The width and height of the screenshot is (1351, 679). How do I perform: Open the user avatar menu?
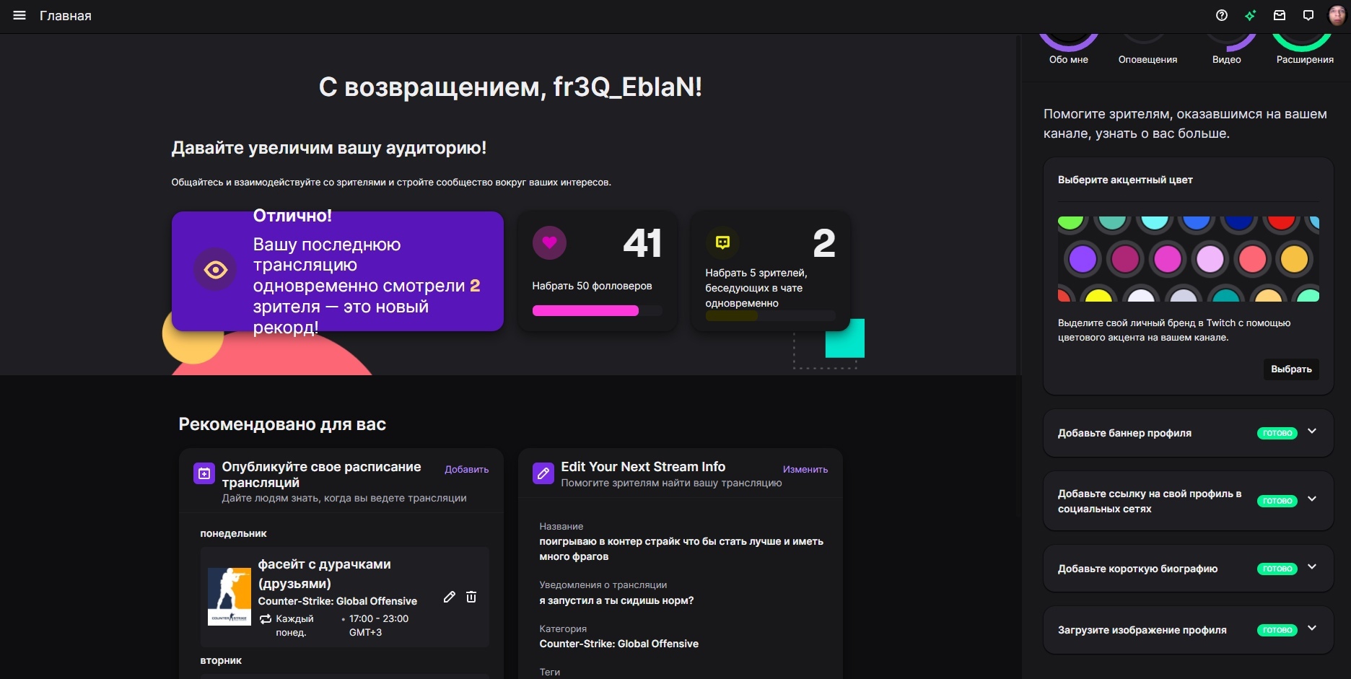[x=1337, y=15]
